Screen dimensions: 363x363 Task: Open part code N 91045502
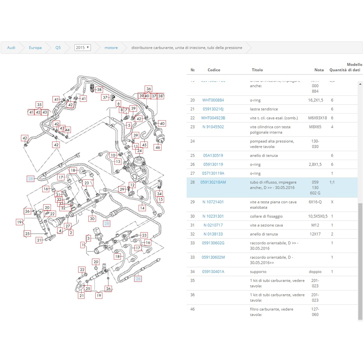tap(213, 127)
